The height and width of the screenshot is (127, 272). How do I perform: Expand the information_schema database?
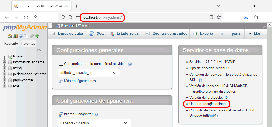click(x=5, y=62)
